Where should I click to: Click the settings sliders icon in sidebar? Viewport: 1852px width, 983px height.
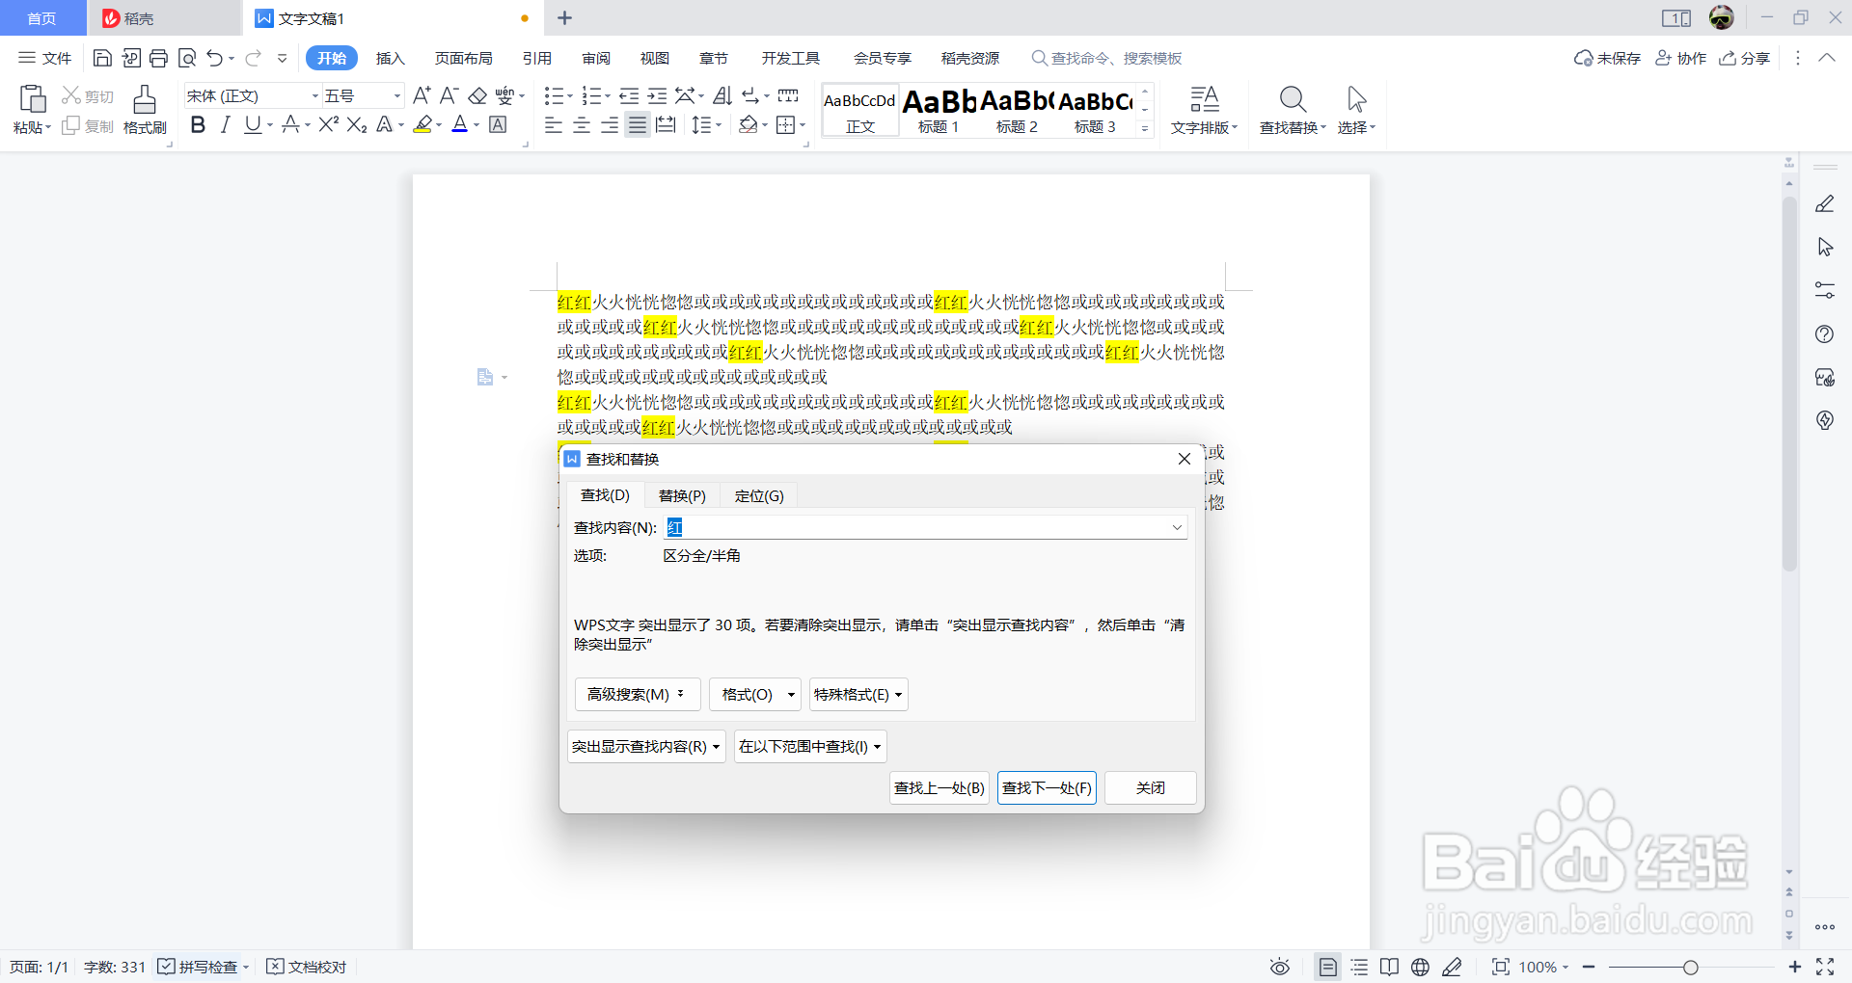click(x=1825, y=289)
